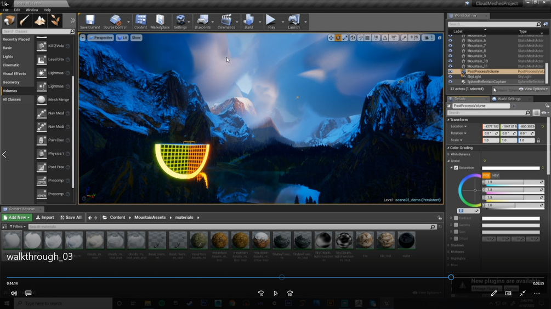This screenshot has height=309, width=551.
Task: Click the Save Current toolbar icon
Action: point(89,22)
